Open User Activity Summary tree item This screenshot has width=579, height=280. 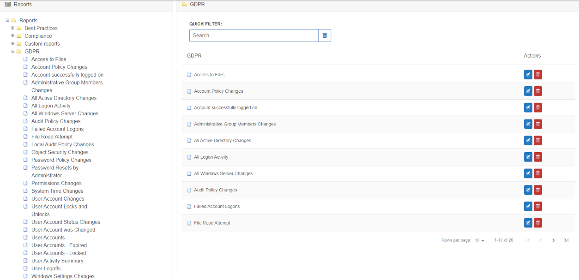pyautogui.click(x=57, y=261)
